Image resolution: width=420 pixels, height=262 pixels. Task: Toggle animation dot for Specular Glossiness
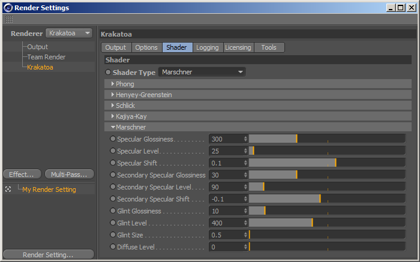(113, 138)
